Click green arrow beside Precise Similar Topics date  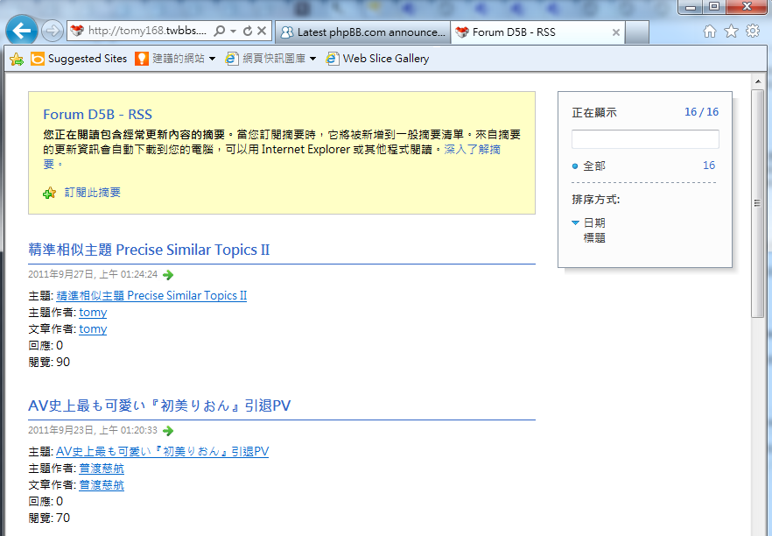coord(169,275)
